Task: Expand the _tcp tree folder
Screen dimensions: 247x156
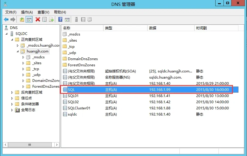Action: click(23, 69)
